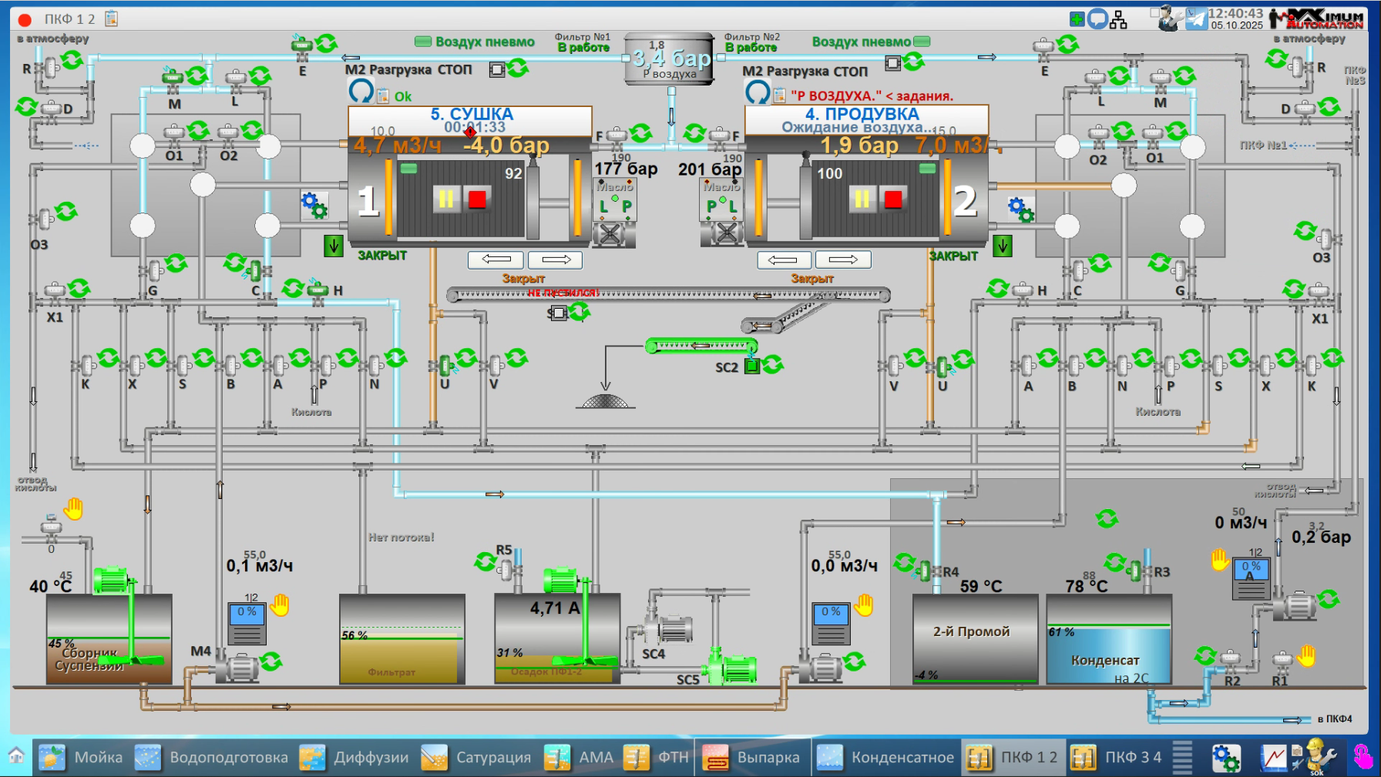The image size is (1381, 777).
Task: Open the network topology diagram icon
Action: (1119, 19)
